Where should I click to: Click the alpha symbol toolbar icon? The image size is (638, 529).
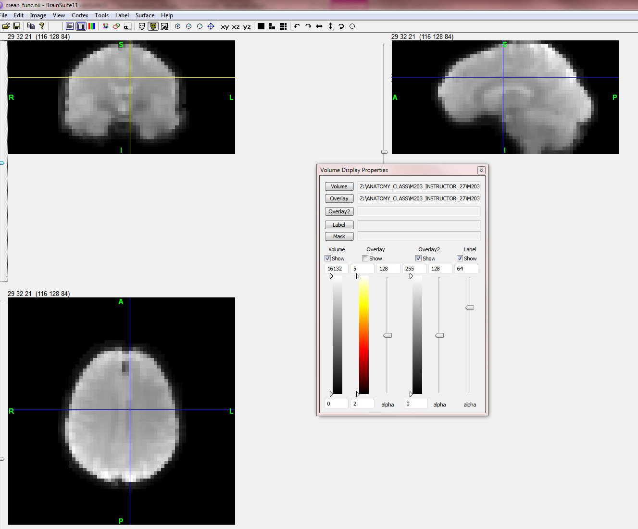pos(127,26)
